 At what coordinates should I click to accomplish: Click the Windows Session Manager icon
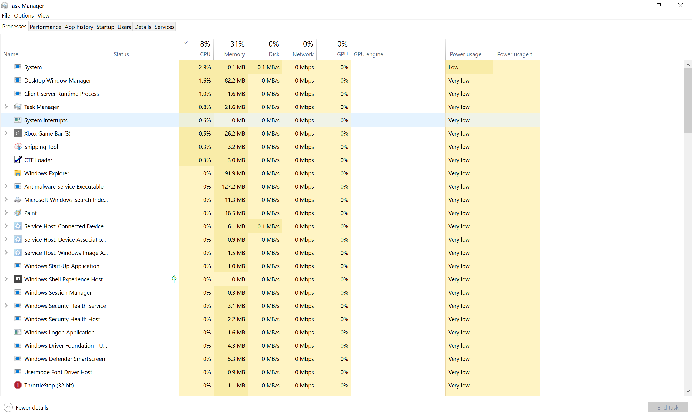click(18, 292)
